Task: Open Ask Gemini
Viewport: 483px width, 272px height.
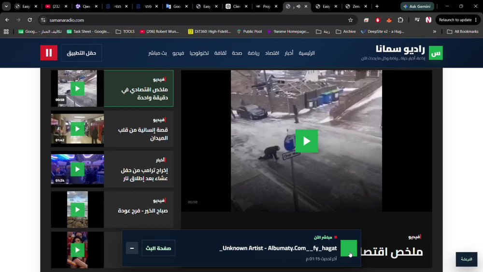Action: click(x=417, y=6)
